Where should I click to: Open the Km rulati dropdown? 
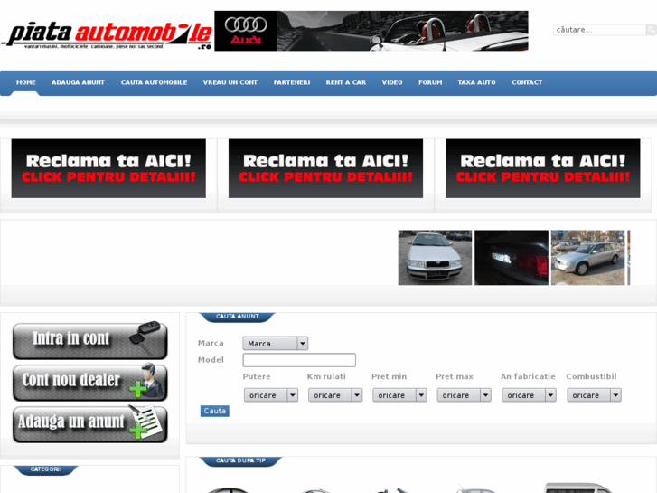click(335, 395)
